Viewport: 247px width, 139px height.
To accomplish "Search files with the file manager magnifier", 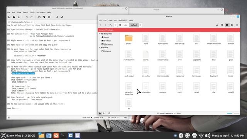I will click(222, 25).
